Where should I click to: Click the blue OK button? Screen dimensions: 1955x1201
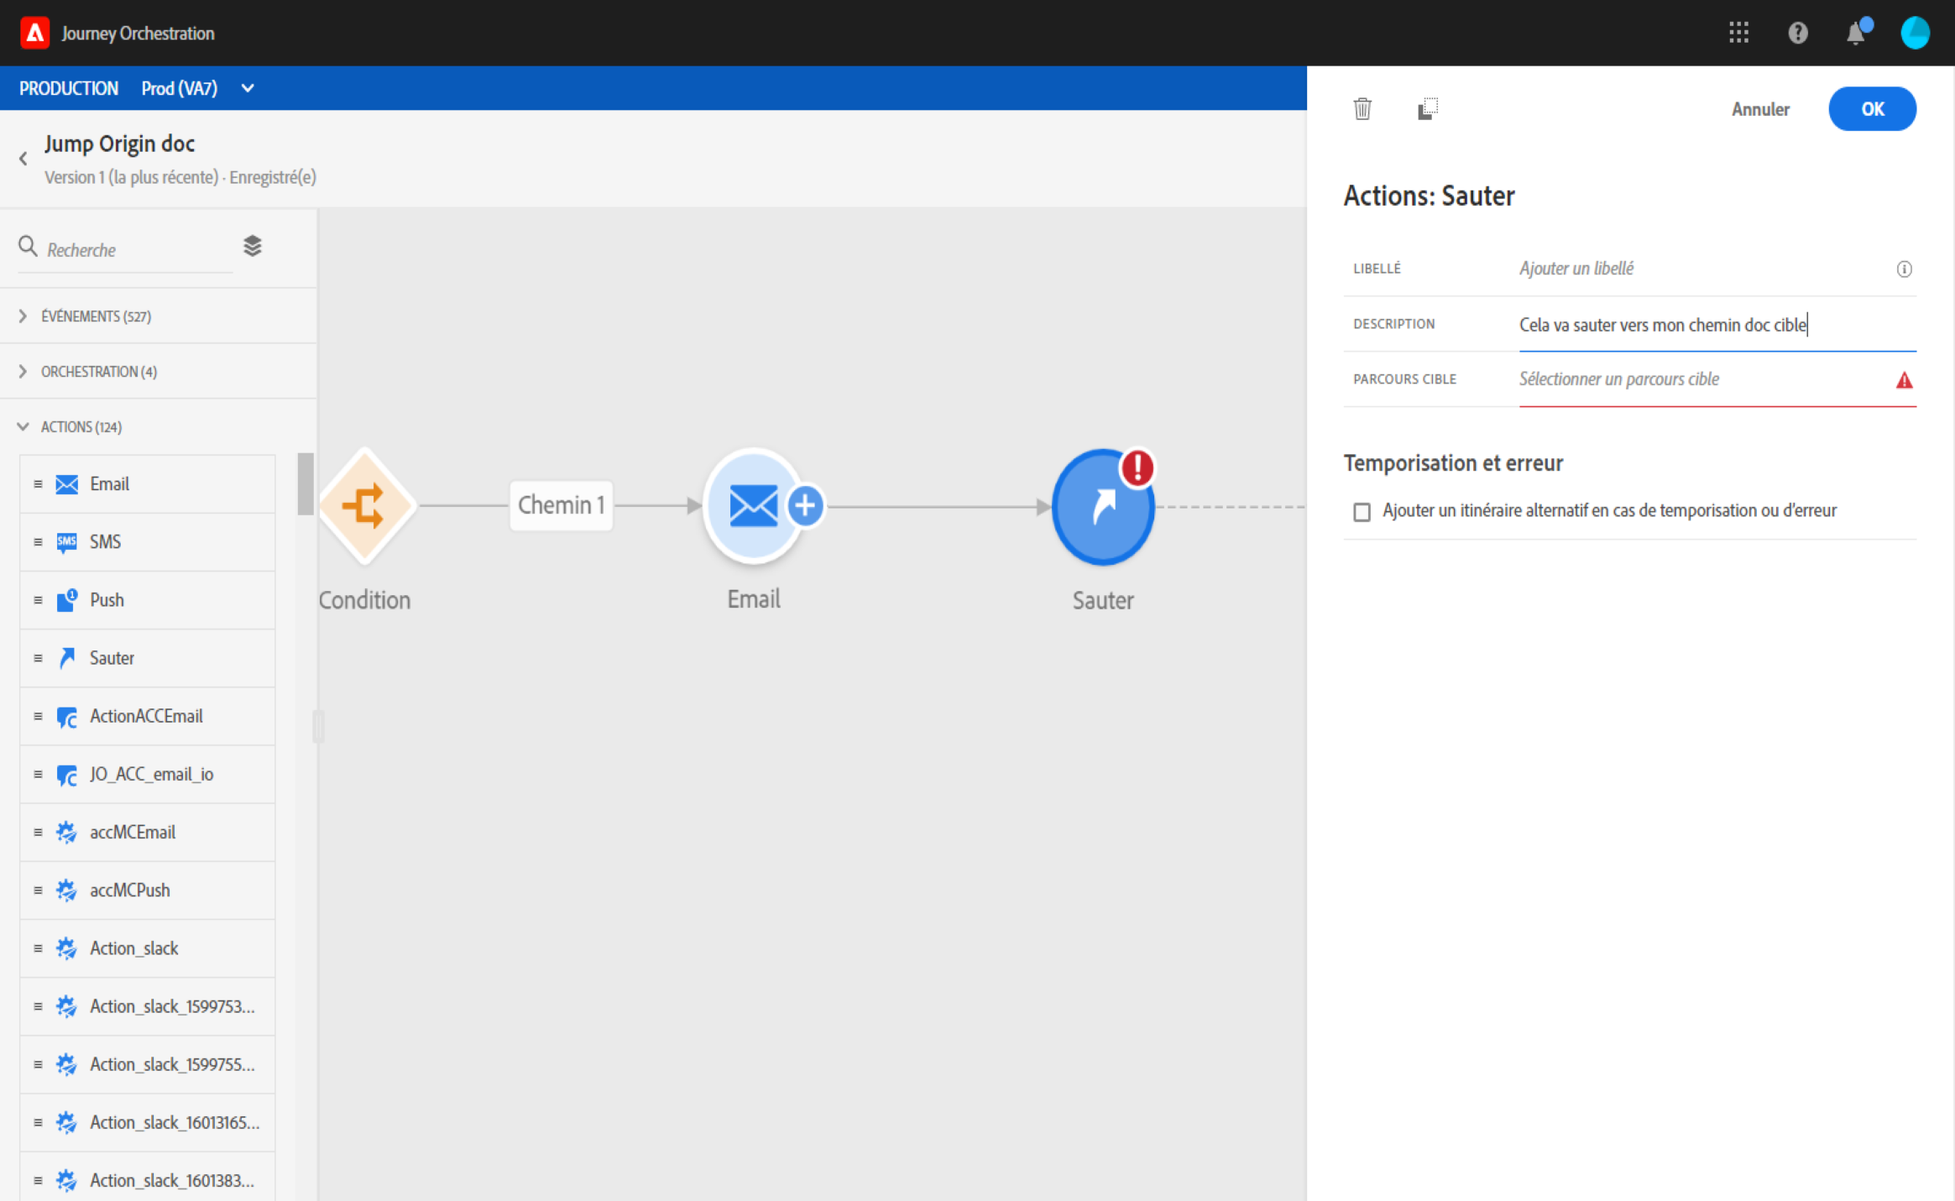click(1871, 109)
